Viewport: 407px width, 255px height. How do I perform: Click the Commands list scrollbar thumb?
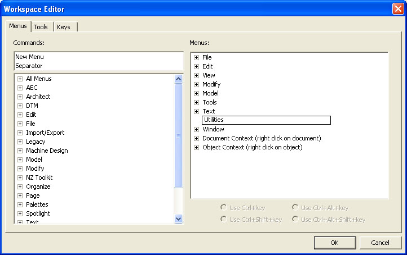pos(178,135)
